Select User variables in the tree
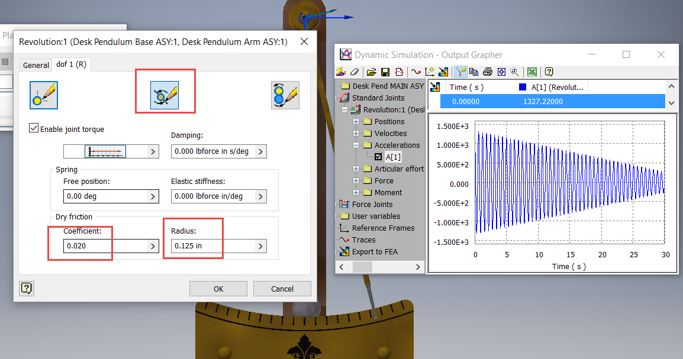The image size is (683, 359). click(x=376, y=216)
